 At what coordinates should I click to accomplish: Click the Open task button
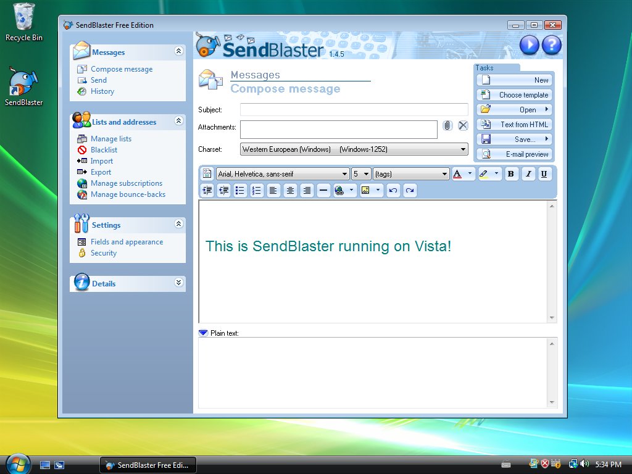(x=514, y=110)
